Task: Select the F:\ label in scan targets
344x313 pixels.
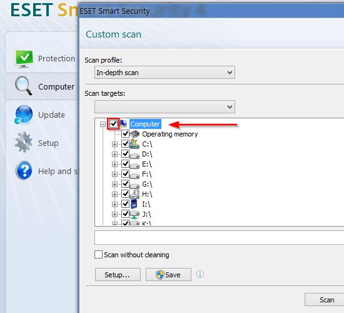Action: tap(147, 174)
